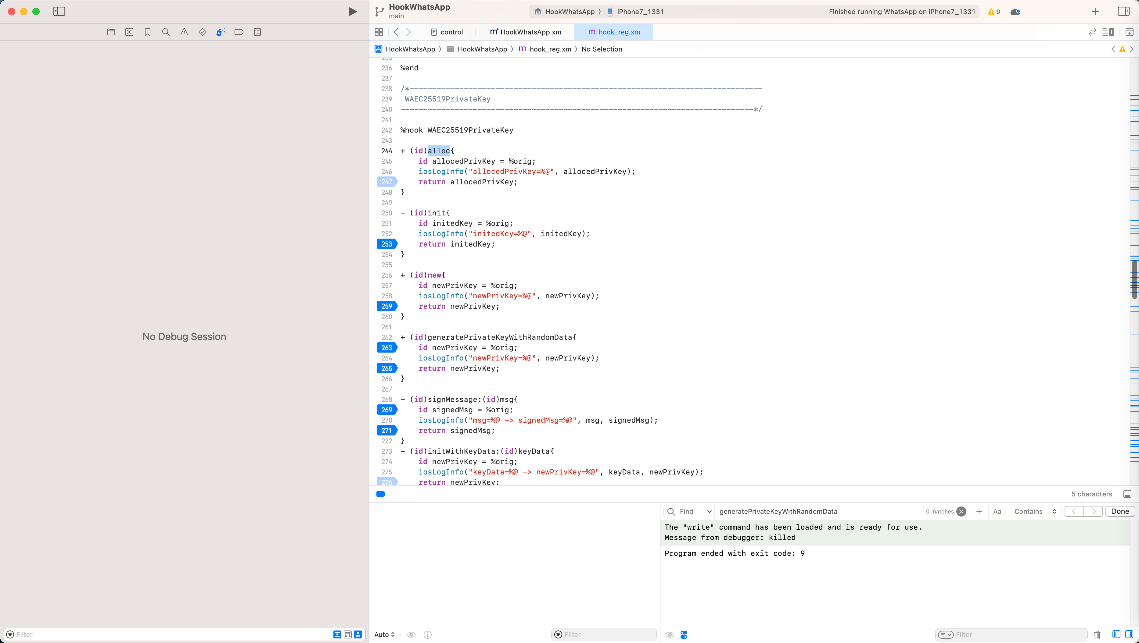The width and height of the screenshot is (1139, 643).
Task: Open the 9 warnings indicator
Action: [994, 12]
